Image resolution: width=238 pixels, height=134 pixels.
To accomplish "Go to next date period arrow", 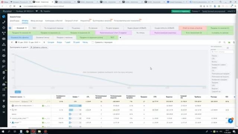I will pos(44,42).
